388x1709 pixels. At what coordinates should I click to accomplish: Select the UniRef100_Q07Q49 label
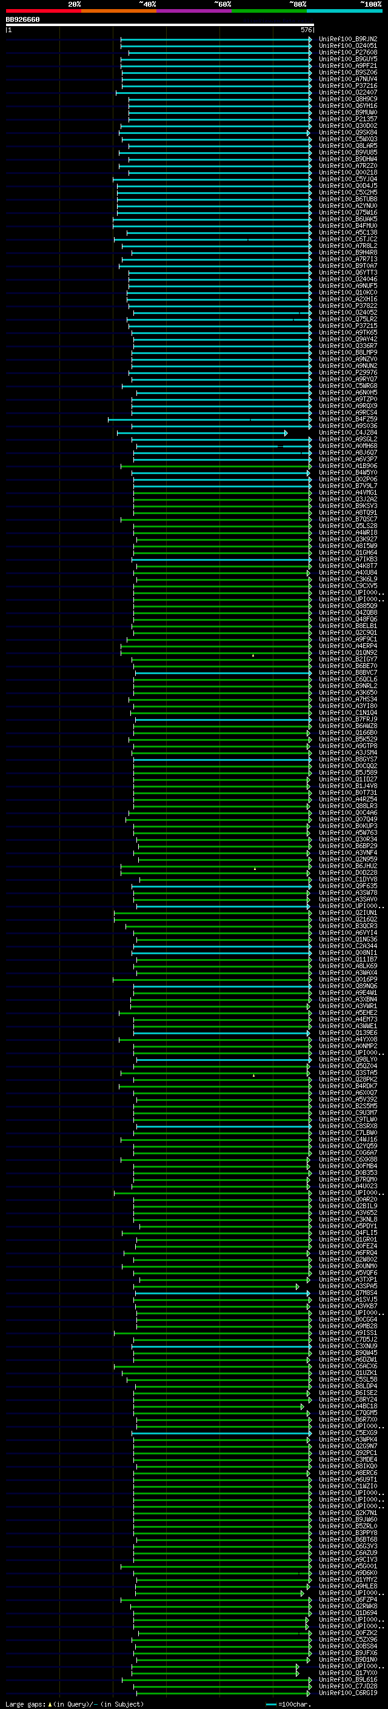click(x=348, y=820)
